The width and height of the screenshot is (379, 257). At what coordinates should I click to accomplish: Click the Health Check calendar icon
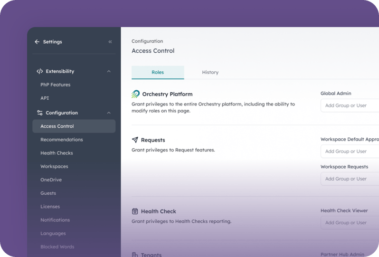135,211
